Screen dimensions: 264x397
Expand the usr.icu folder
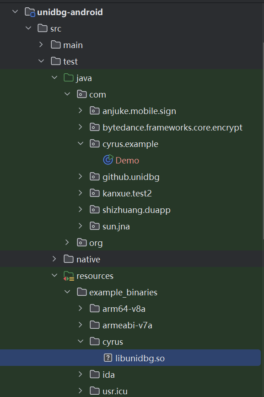tap(81, 391)
